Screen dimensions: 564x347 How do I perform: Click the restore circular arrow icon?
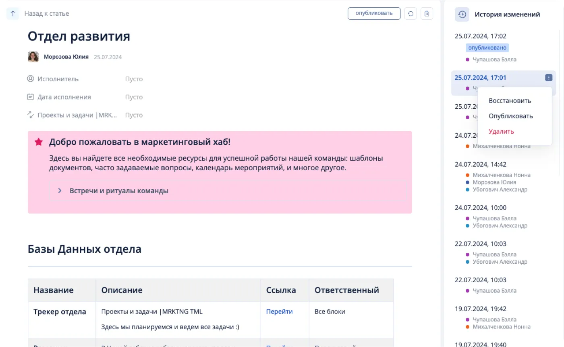click(x=411, y=13)
